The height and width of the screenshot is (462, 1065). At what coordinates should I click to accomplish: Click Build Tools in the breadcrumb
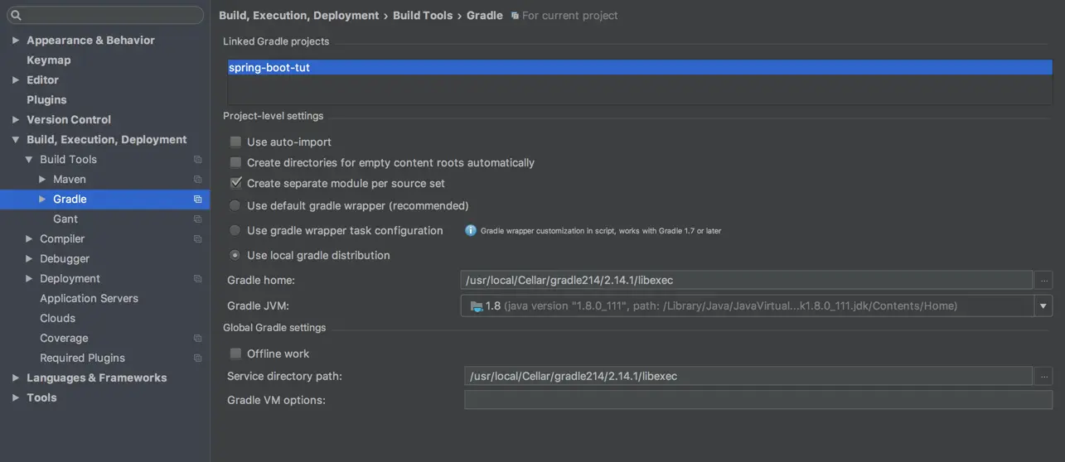(423, 16)
